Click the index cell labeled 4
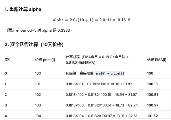Image resolution: width=171 pixels, height=120 pixels. 6,116
